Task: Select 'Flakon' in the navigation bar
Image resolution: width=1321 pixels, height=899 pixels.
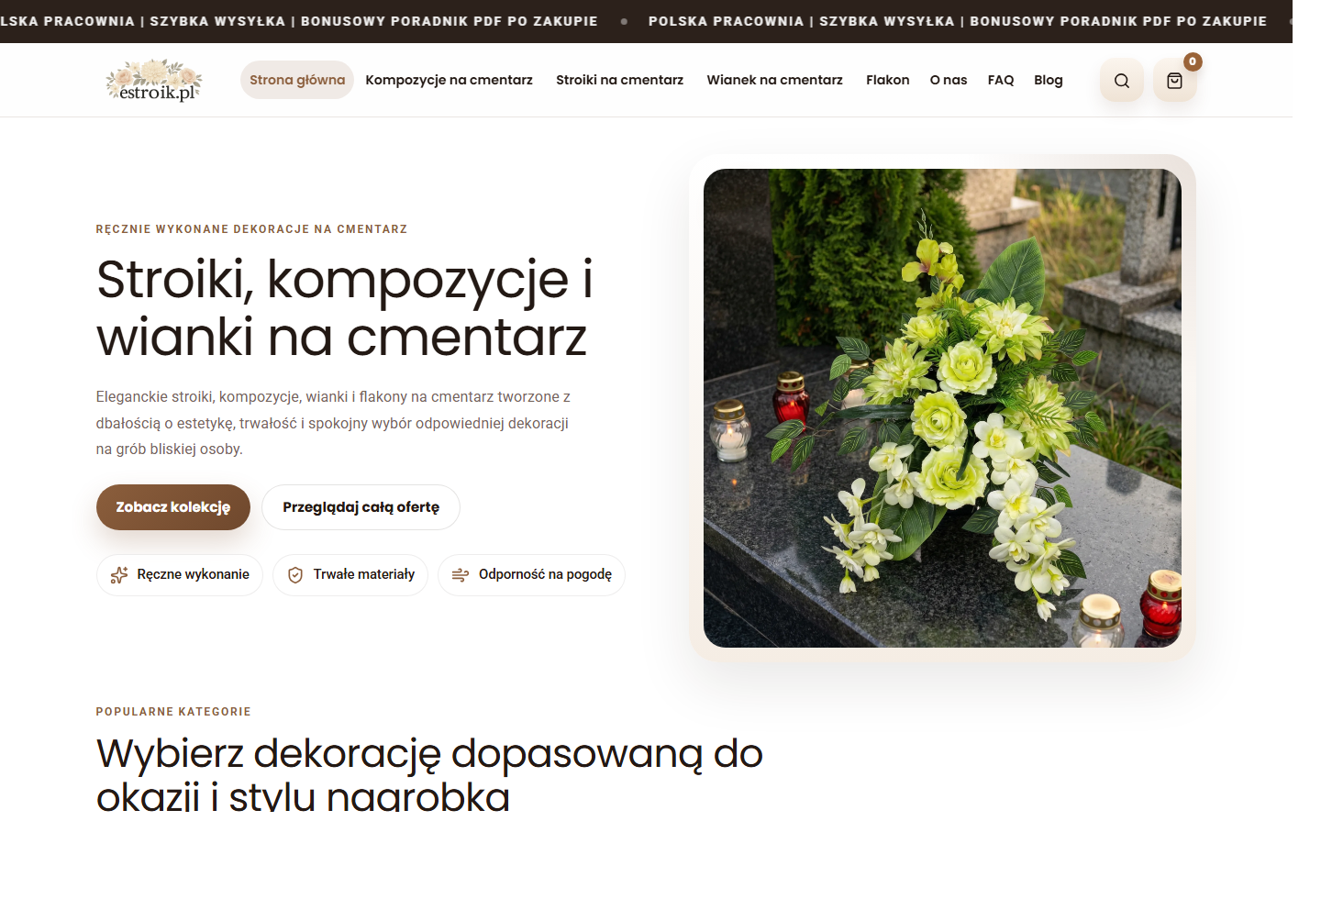Action: (887, 80)
